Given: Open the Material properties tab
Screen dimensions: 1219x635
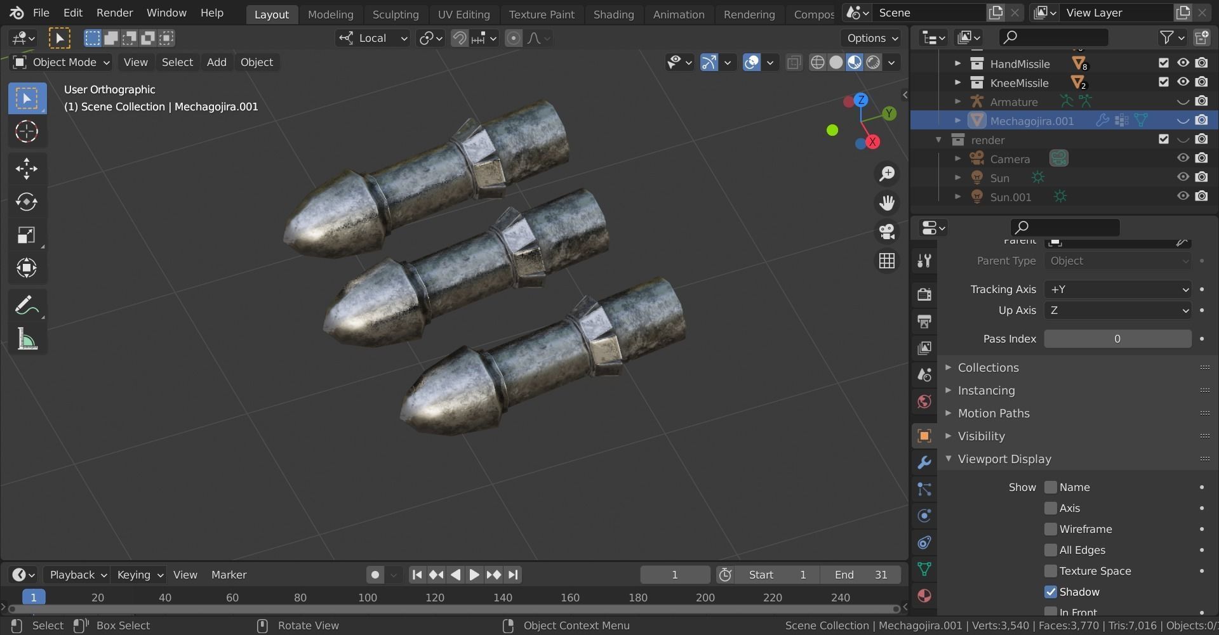Looking at the screenshot, I should pos(924,596).
